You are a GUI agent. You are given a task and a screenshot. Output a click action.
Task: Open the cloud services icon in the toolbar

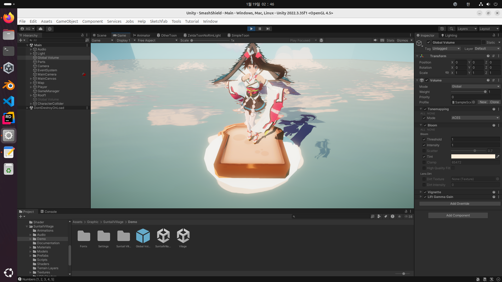click(40, 29)
